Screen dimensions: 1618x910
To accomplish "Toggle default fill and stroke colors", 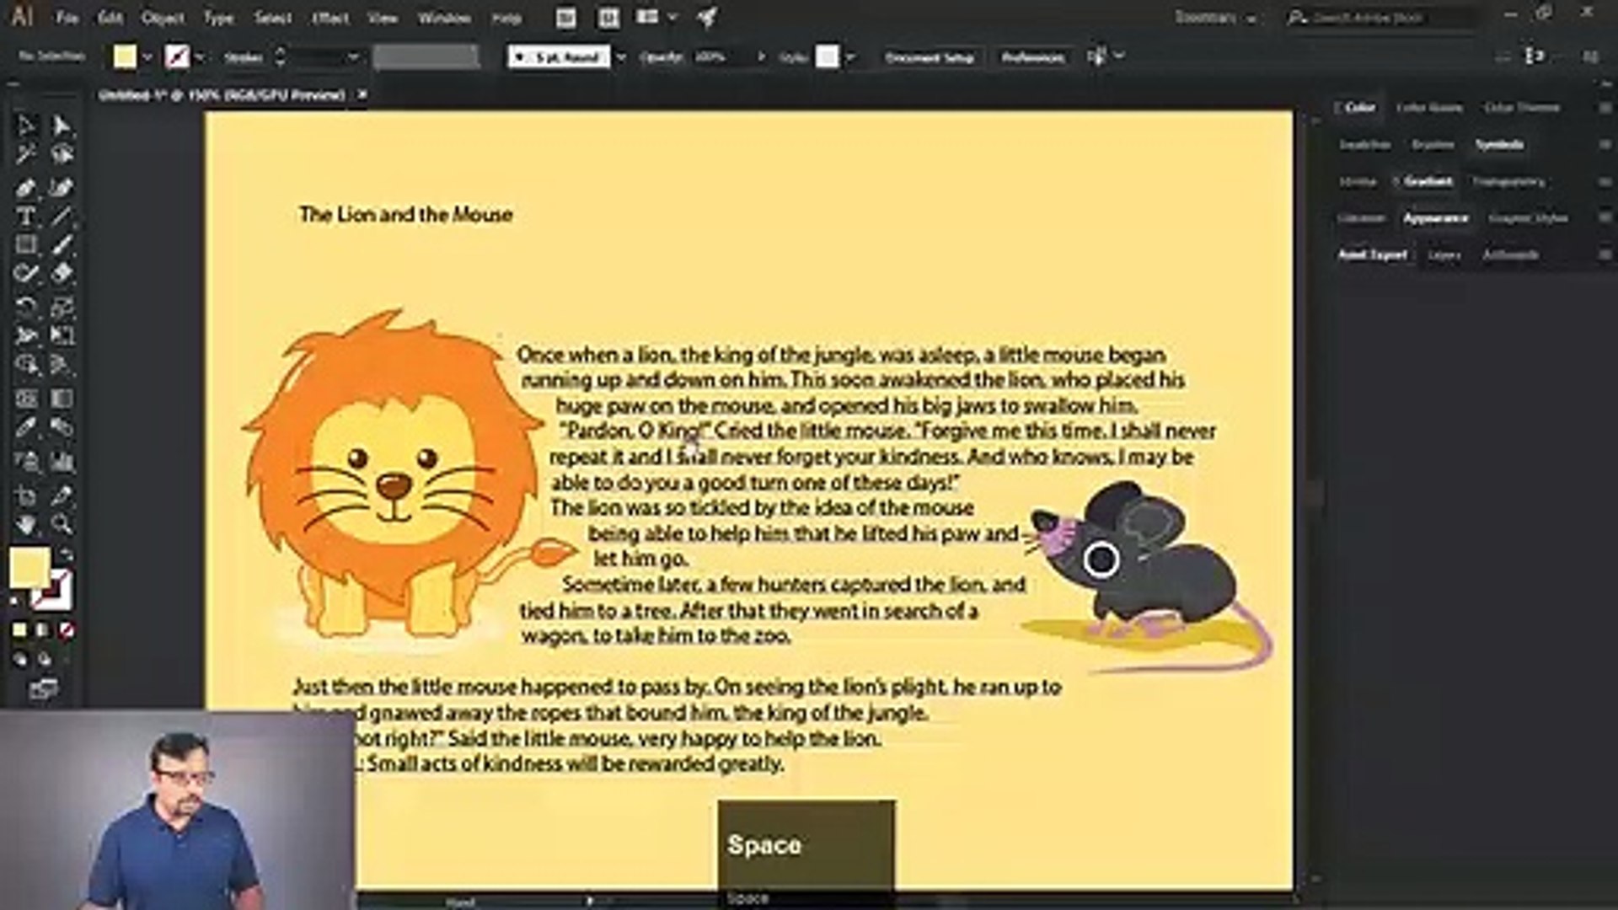I will (15, 600).
